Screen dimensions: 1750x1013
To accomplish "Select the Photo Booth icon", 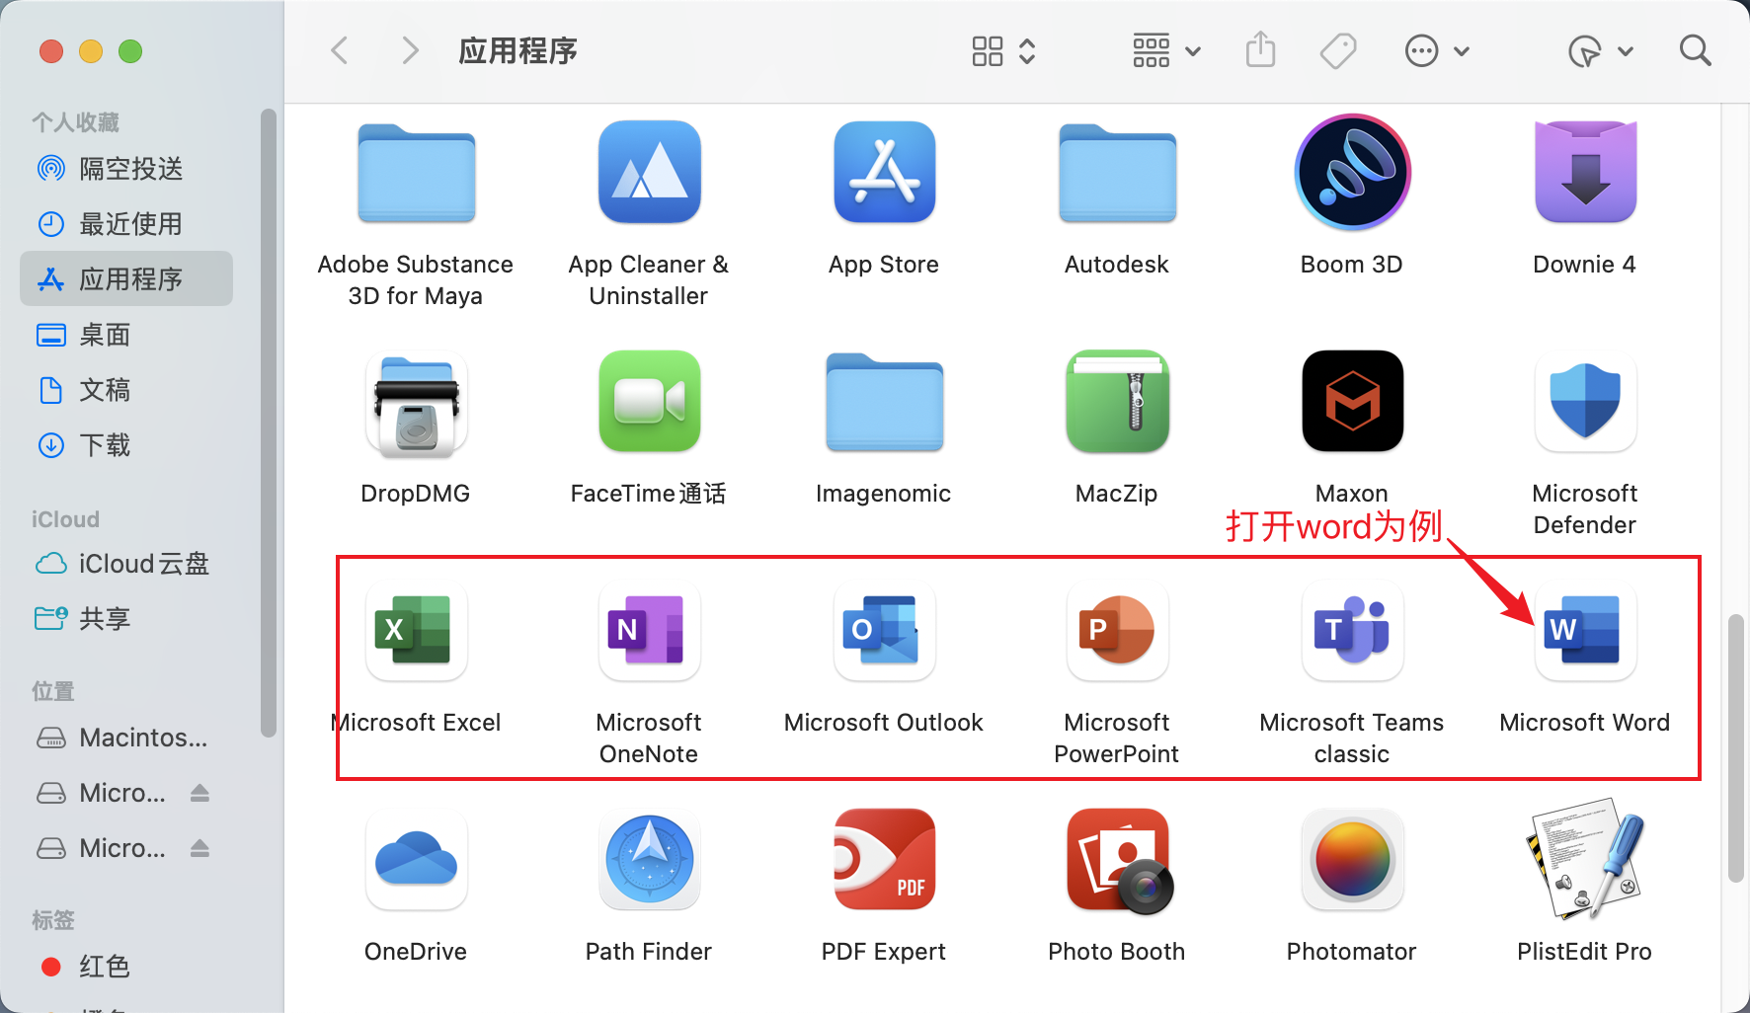I will pos(1119,861).
